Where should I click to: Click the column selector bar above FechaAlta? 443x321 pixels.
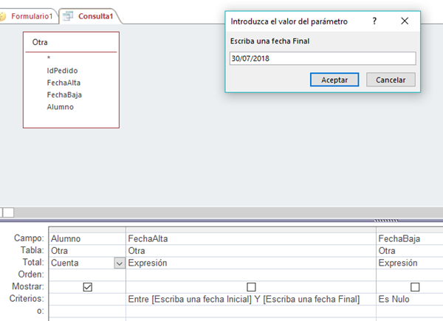(251, 229)
